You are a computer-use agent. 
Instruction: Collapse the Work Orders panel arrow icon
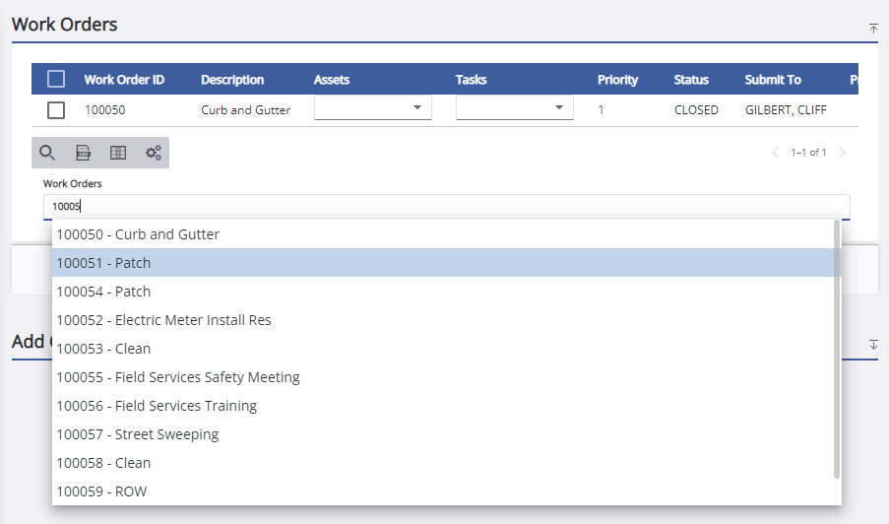[x=873, y=29]
